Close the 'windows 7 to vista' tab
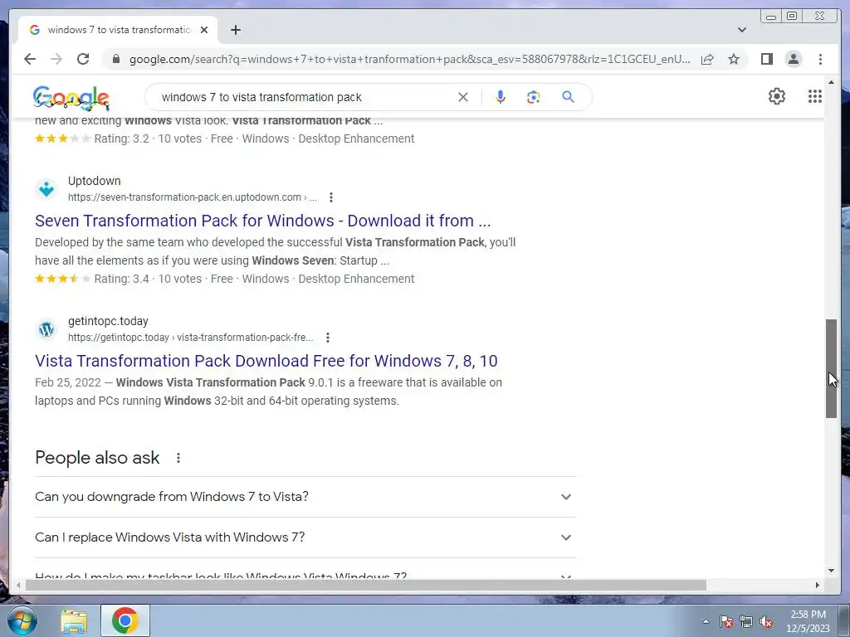This screenshot has height=637, width=850. click(204, 30)
